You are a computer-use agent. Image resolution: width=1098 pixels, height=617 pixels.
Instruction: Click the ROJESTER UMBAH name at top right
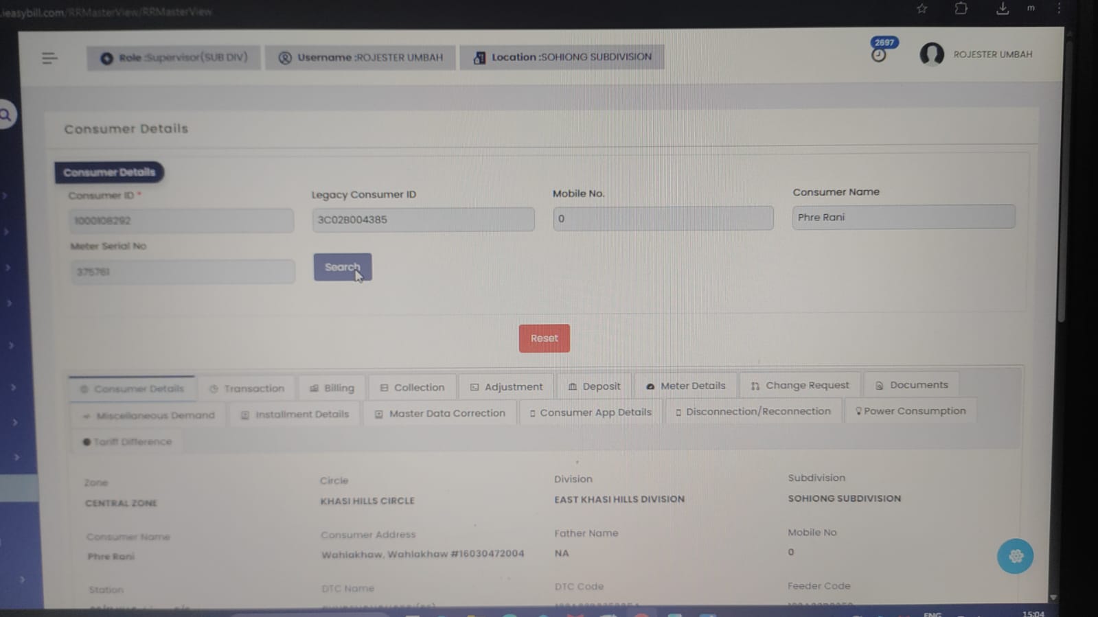click(992, 54)
